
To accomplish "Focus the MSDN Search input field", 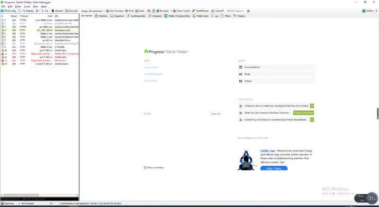I will pos(235,11).
